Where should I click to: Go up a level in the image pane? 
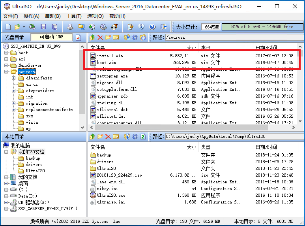(x=92, y=37)
